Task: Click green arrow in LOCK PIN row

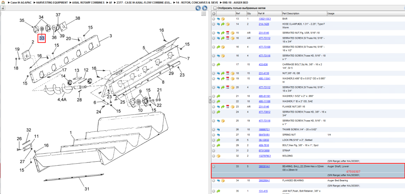Action: point(218,140)
